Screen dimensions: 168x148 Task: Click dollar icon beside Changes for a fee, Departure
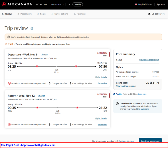point(50,83)
